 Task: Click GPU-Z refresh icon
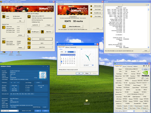coord(146,66)
